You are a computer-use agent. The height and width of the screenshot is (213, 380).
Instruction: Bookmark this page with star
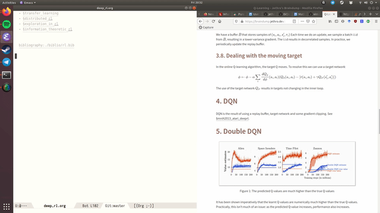coord(313,21)
